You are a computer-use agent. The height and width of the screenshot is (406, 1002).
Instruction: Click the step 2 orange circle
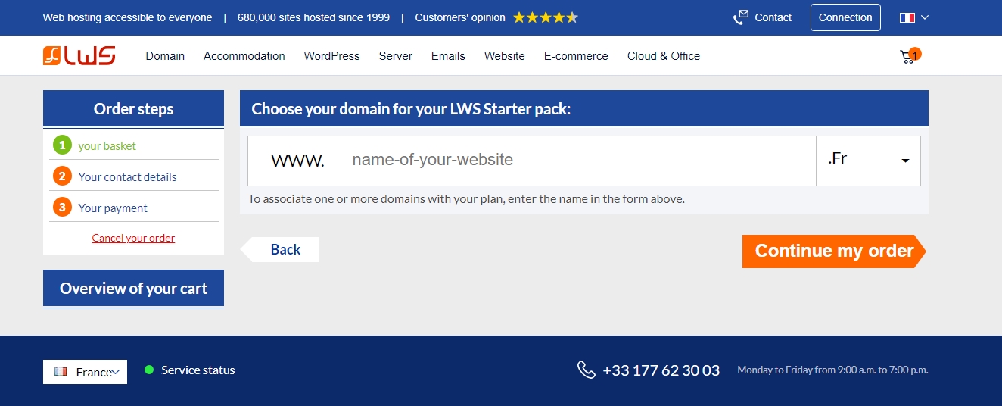pyautogui.click(x=62, y=176)
